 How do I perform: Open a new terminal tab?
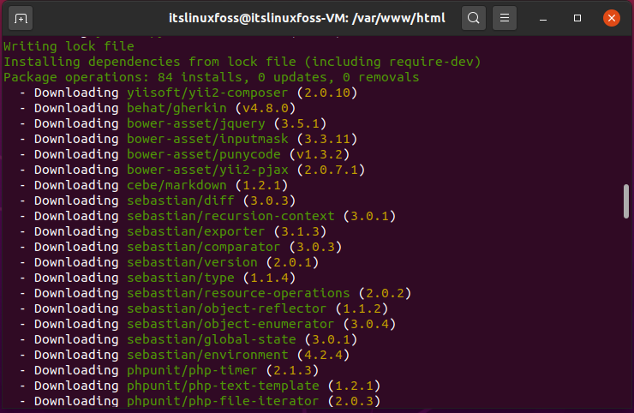pos(21,18)
